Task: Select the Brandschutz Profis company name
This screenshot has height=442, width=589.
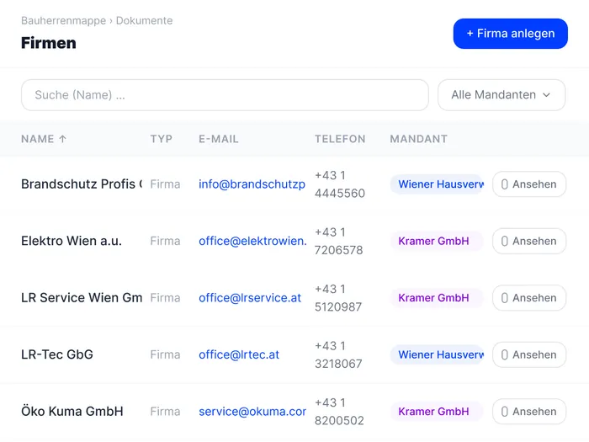Action: pos(82,184)
